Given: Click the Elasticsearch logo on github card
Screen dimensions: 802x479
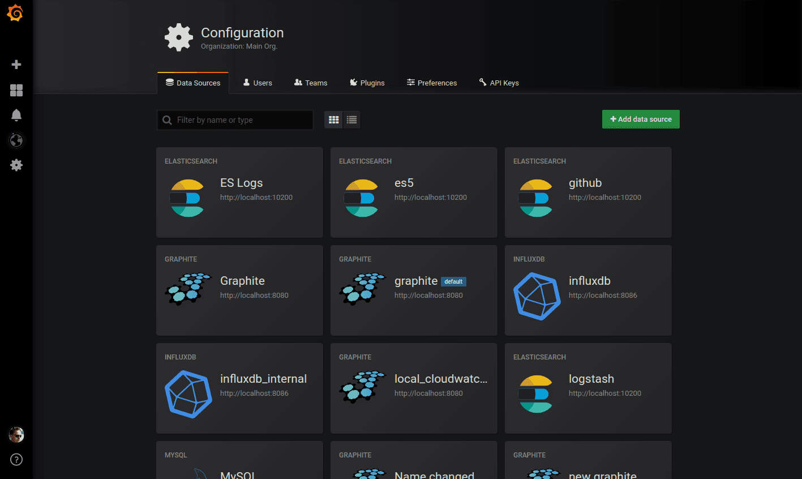Looking at the screenshot, I should pos(535,198).
